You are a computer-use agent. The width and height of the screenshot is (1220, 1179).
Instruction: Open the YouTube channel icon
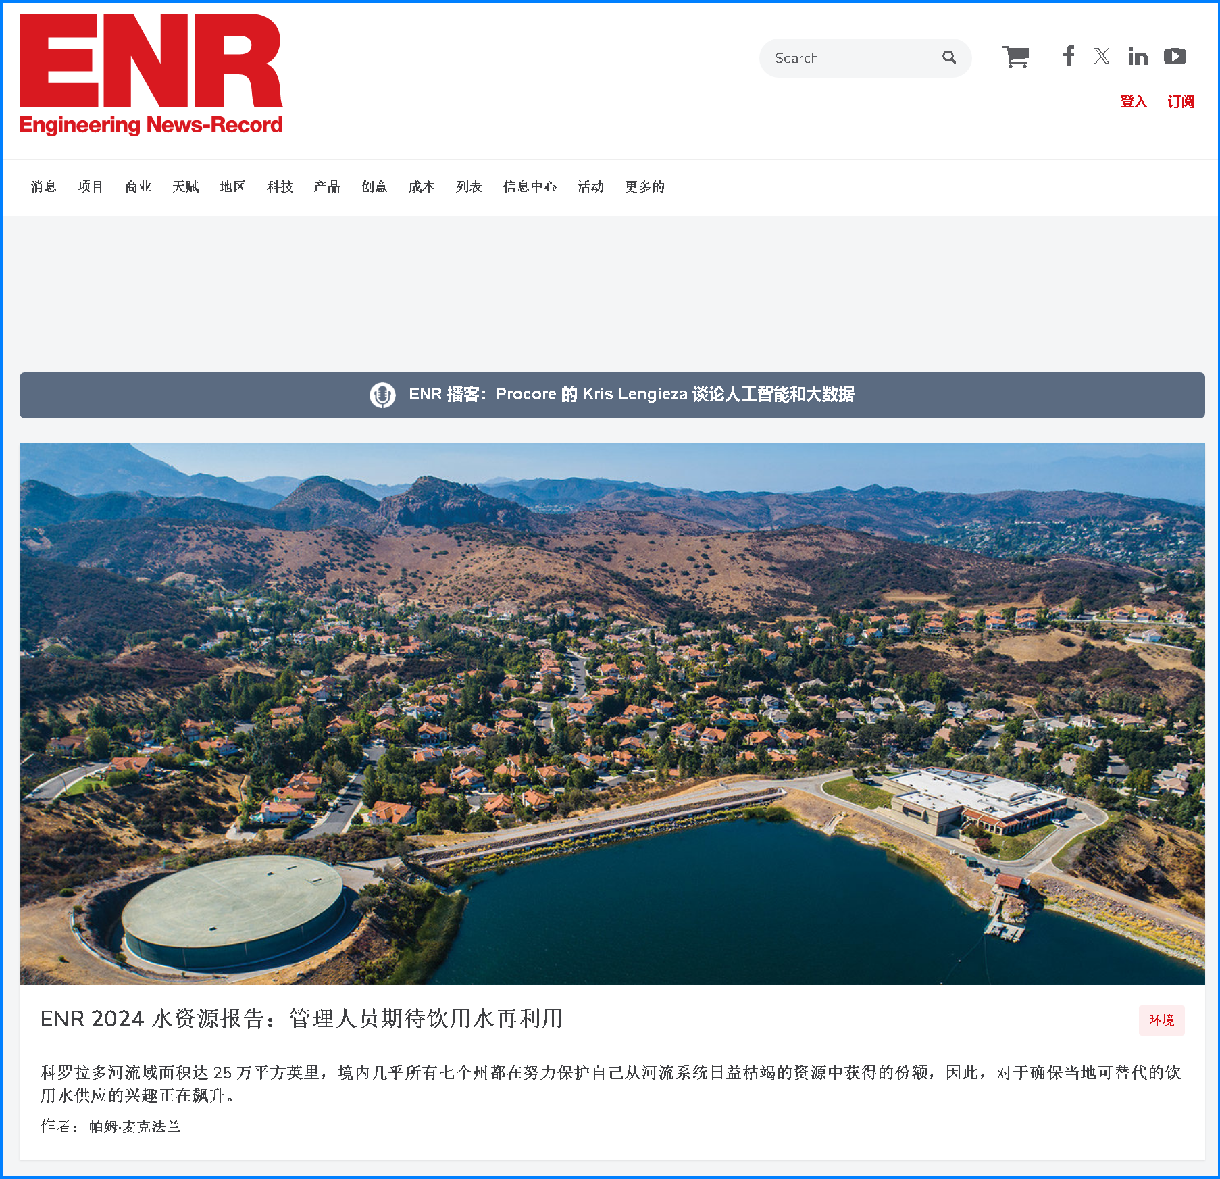pyautogui.click(x=1175, y=56)
